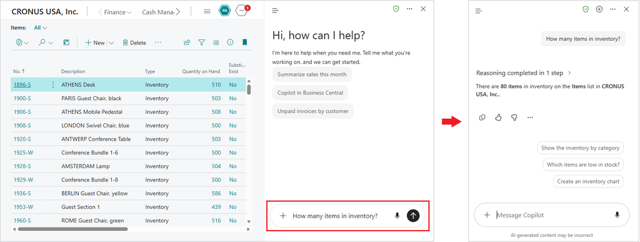Click the share icon in Items toolbar

pyautogui.click(x=187, y=43)
